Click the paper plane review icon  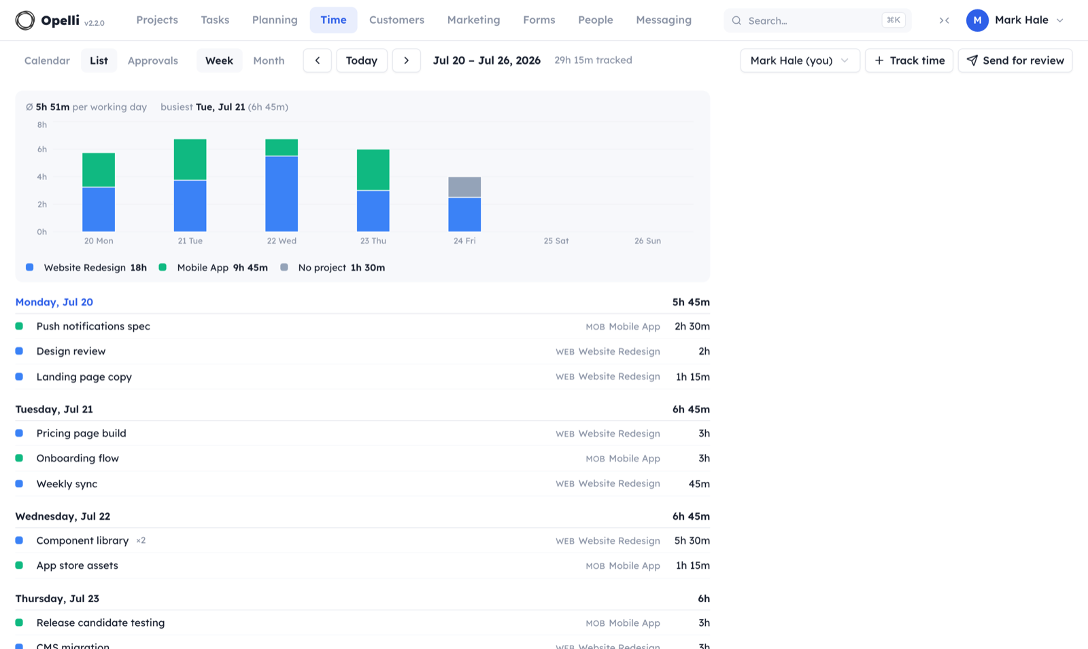(972, 60)
